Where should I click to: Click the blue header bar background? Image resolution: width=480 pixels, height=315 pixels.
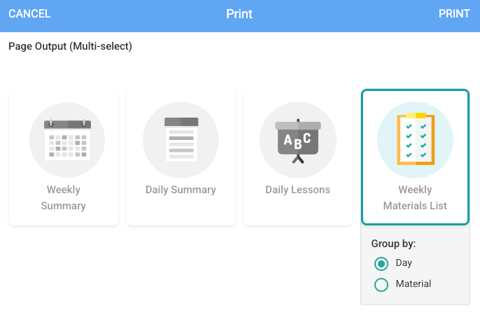[140, 14]
